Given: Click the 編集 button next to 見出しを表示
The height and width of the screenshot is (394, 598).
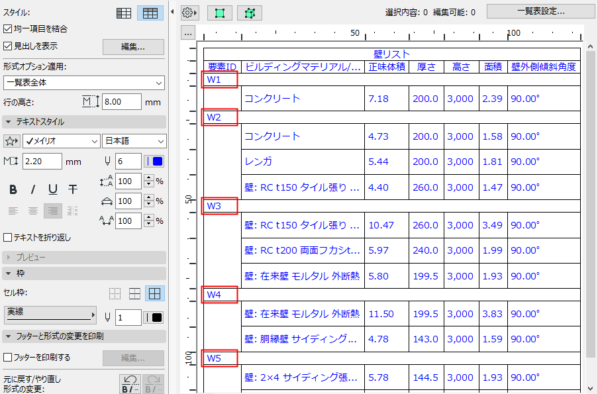Looking at the screenshot, I should click(132, 46).
